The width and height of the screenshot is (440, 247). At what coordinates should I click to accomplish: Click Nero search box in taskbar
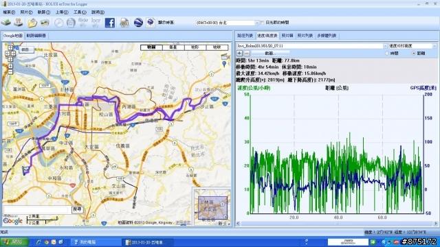pyautogui.click(x=348, y=242)
